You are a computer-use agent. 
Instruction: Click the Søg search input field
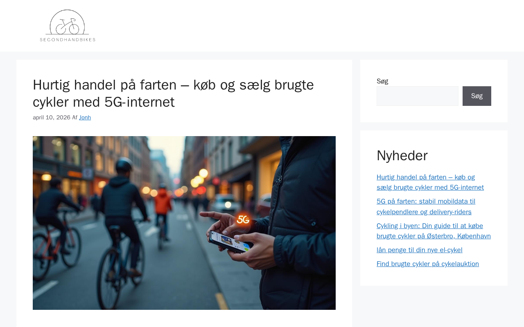click(418, 96)
